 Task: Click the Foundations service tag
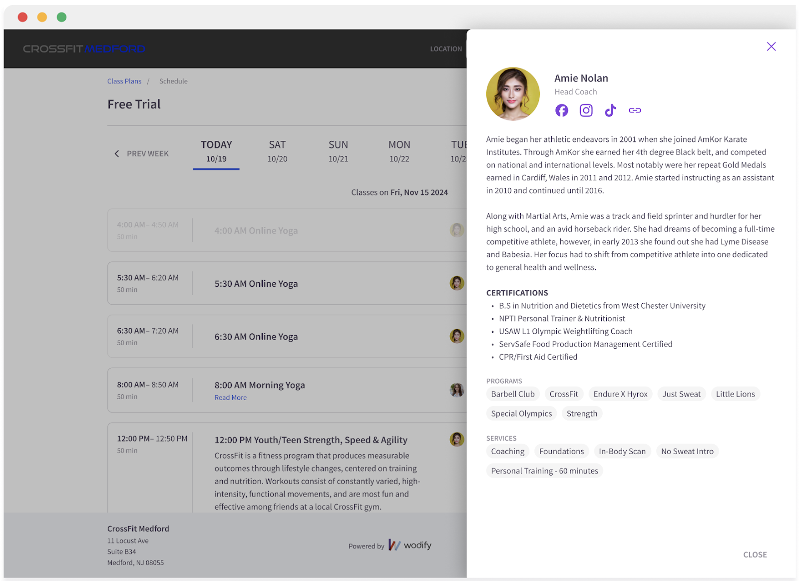[x=561, y=452]
